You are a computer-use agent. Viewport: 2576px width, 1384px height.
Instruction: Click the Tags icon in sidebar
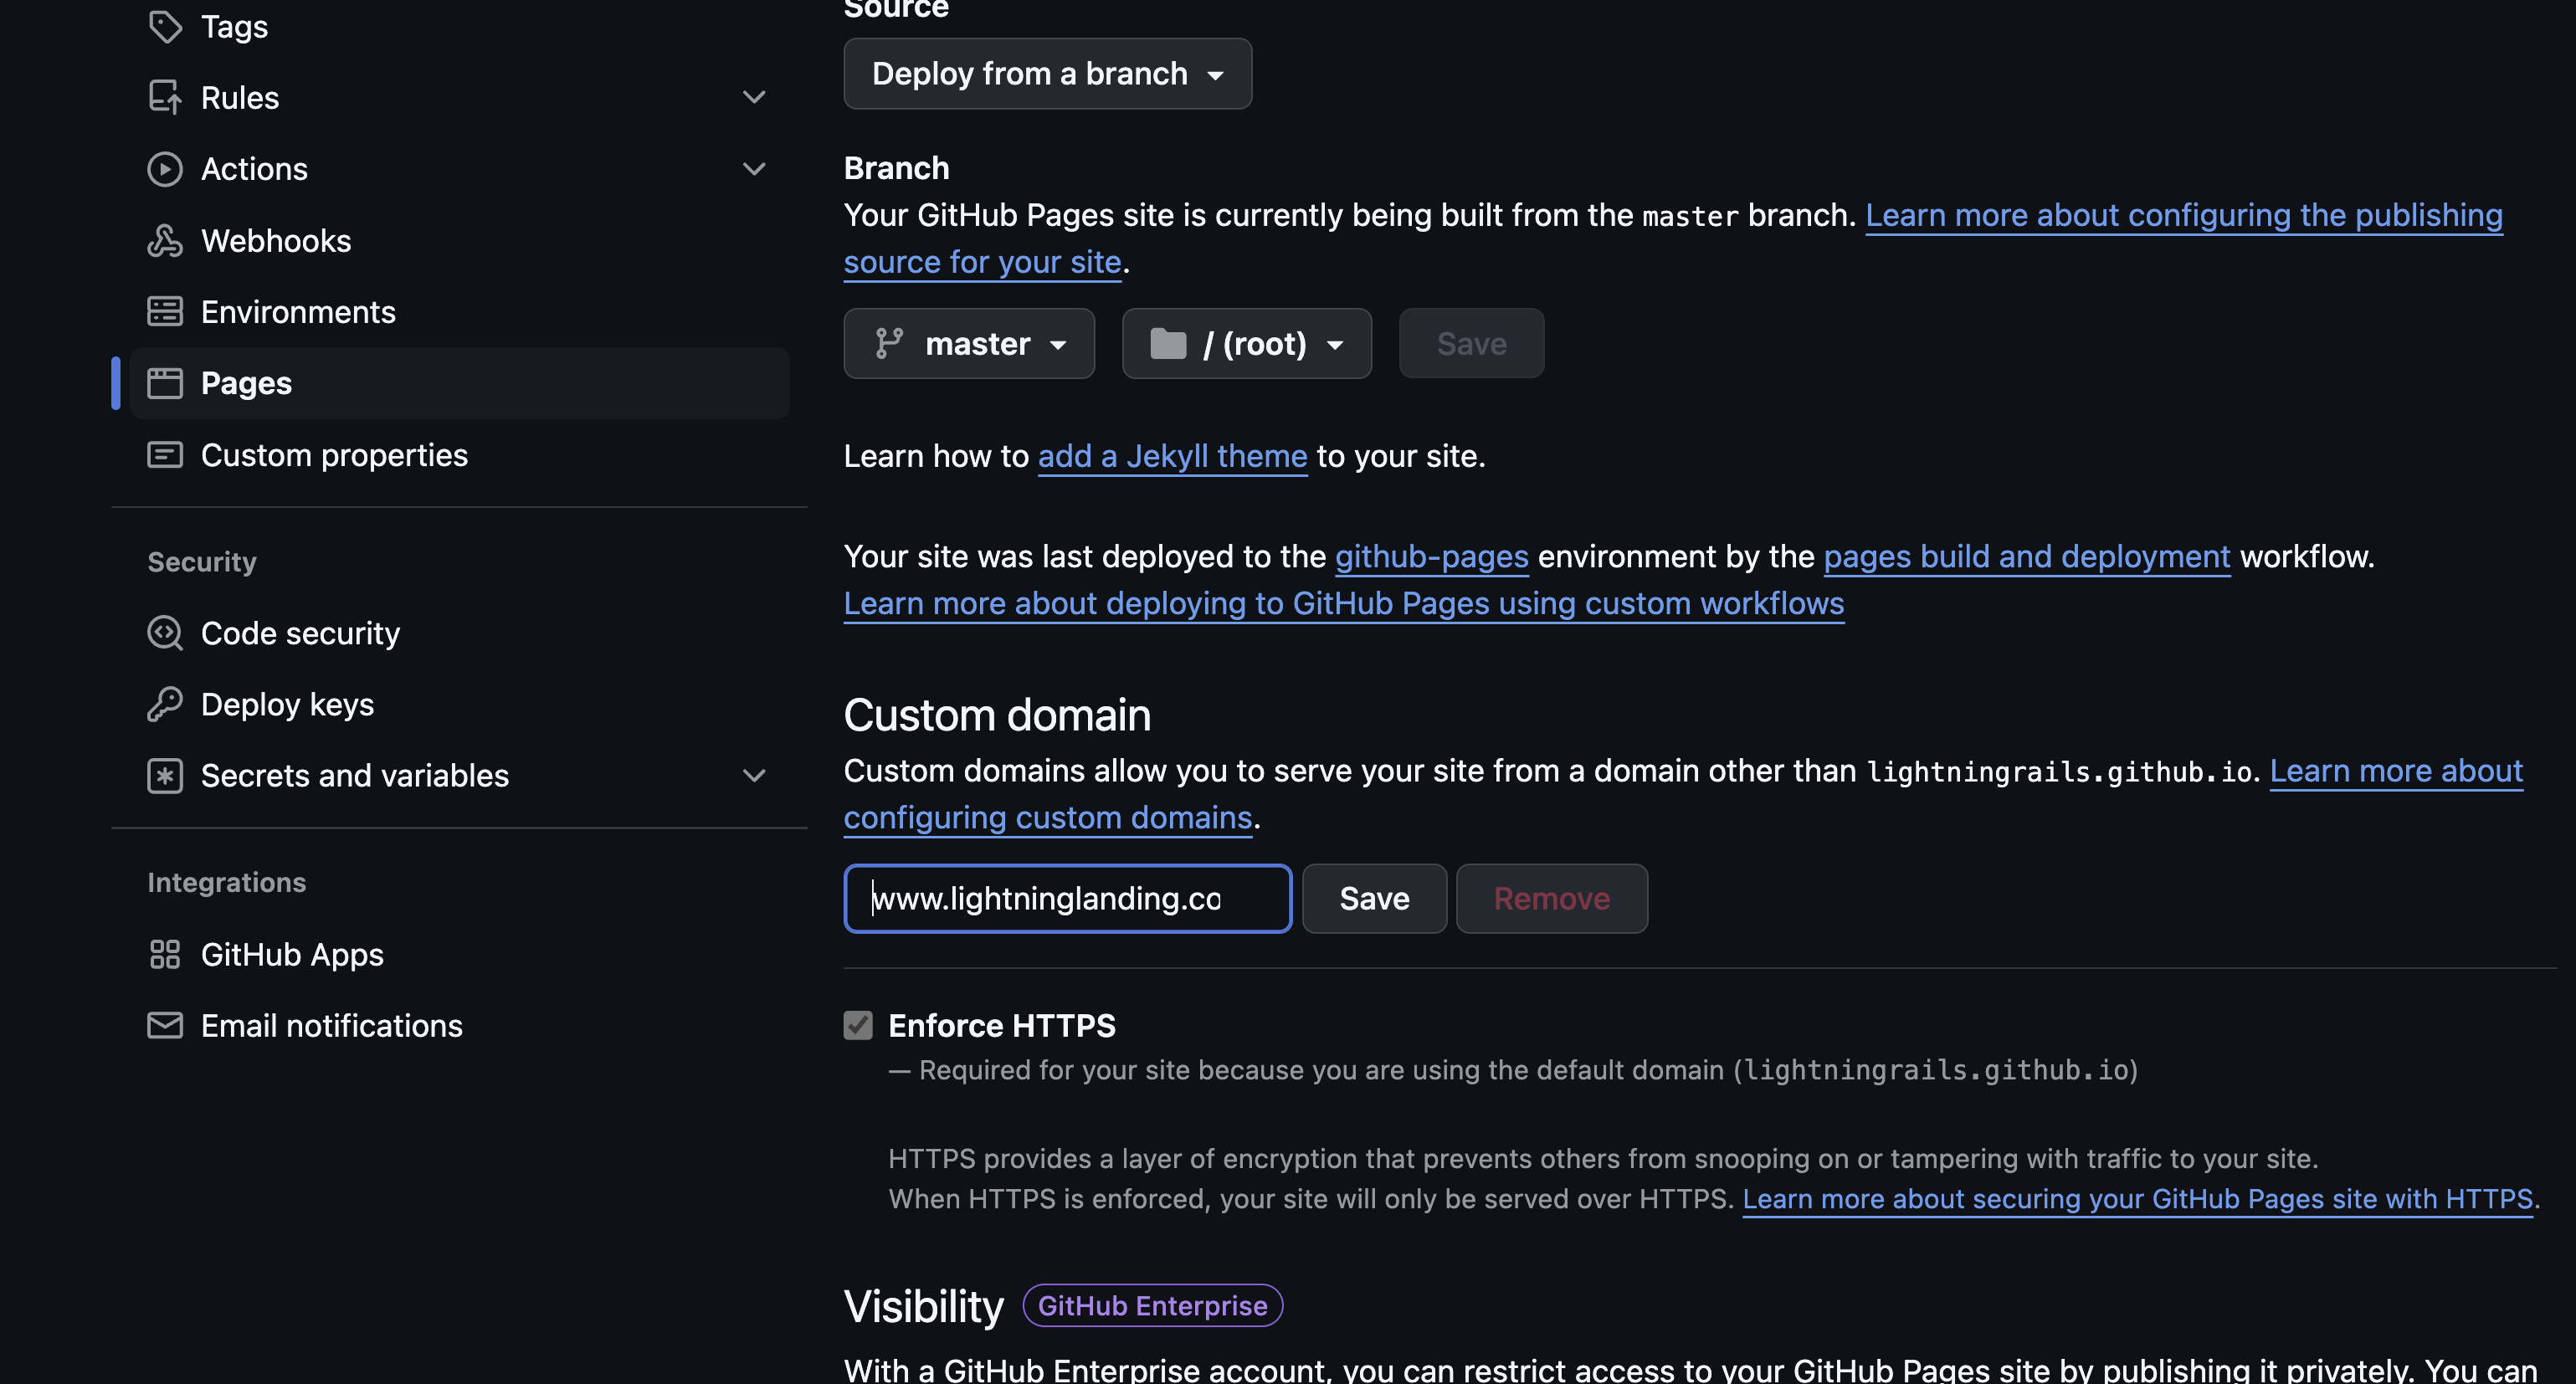(165, 26)
